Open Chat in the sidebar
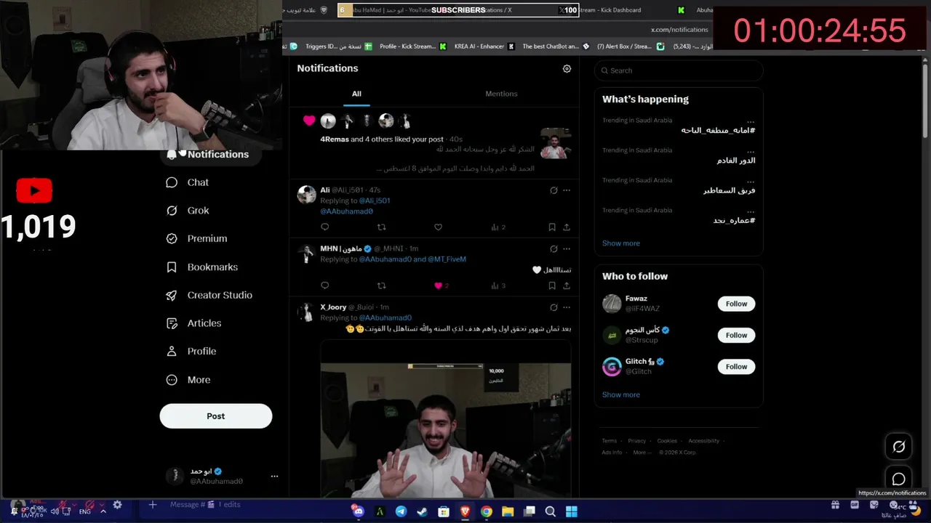This screenshot has height=523, width=931. click(188, 182)
